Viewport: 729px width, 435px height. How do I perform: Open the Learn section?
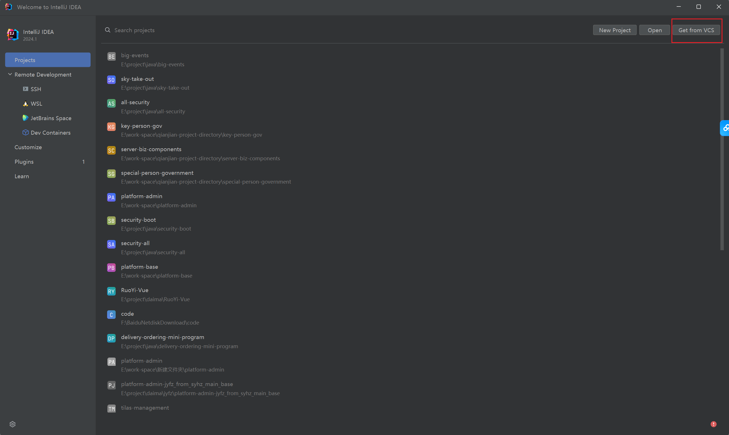pos(48,176)
